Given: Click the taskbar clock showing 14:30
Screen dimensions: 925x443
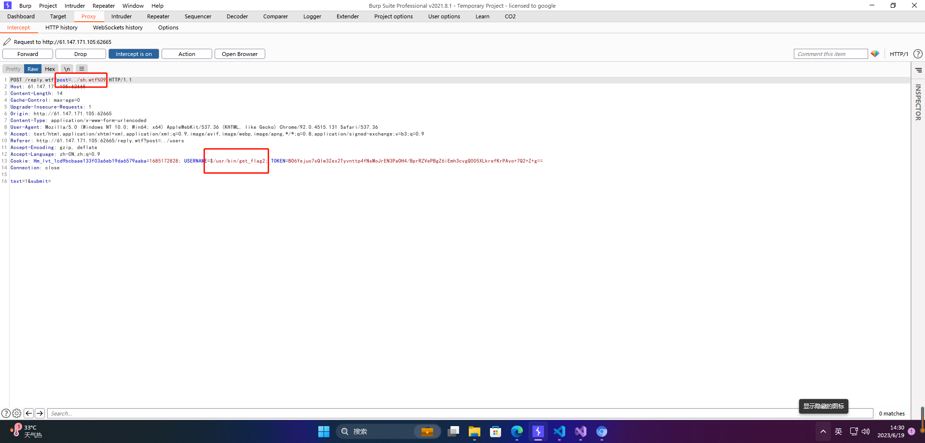Looking at the screenshot, I should point(891,431).
